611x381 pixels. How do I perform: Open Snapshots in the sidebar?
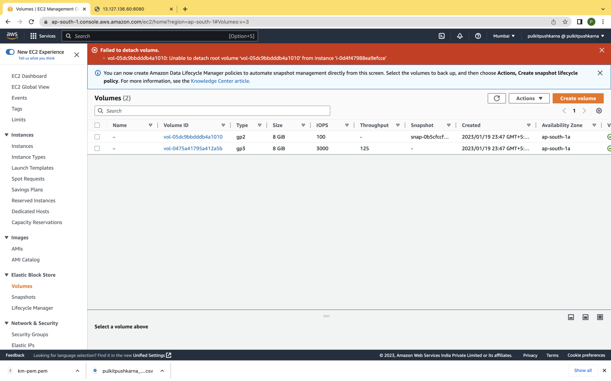pos(23,297)
